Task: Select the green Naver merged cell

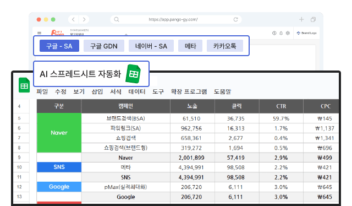Action: click(x=59, y=133)
